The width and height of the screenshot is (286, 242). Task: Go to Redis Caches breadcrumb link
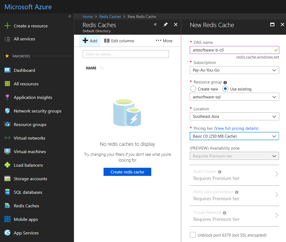110,17
